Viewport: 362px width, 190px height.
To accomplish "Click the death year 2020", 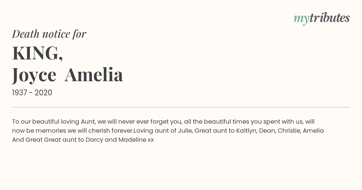I will pos(43,93).
